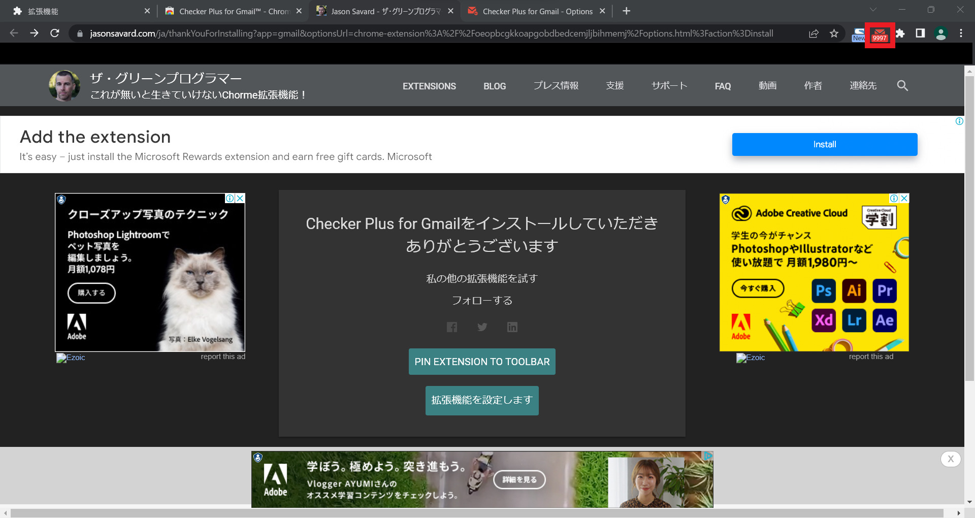Image resolution: width=975 pixels, height=518 pixels.
Task: Click the ad info icon on top banner
Action: (959, 121)
